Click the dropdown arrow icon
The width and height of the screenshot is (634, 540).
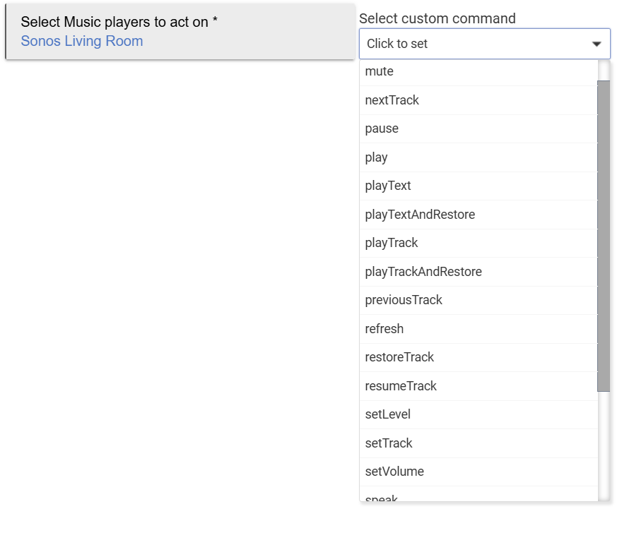(597, 44)
